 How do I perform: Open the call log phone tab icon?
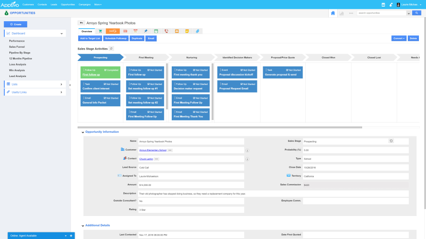pos(166,31)
